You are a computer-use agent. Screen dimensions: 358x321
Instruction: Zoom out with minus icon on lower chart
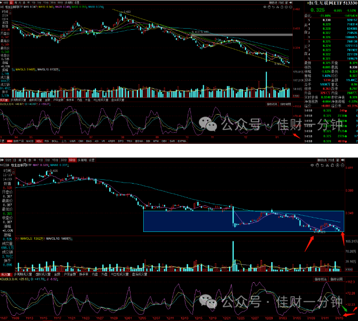click(x=343, y=165)
